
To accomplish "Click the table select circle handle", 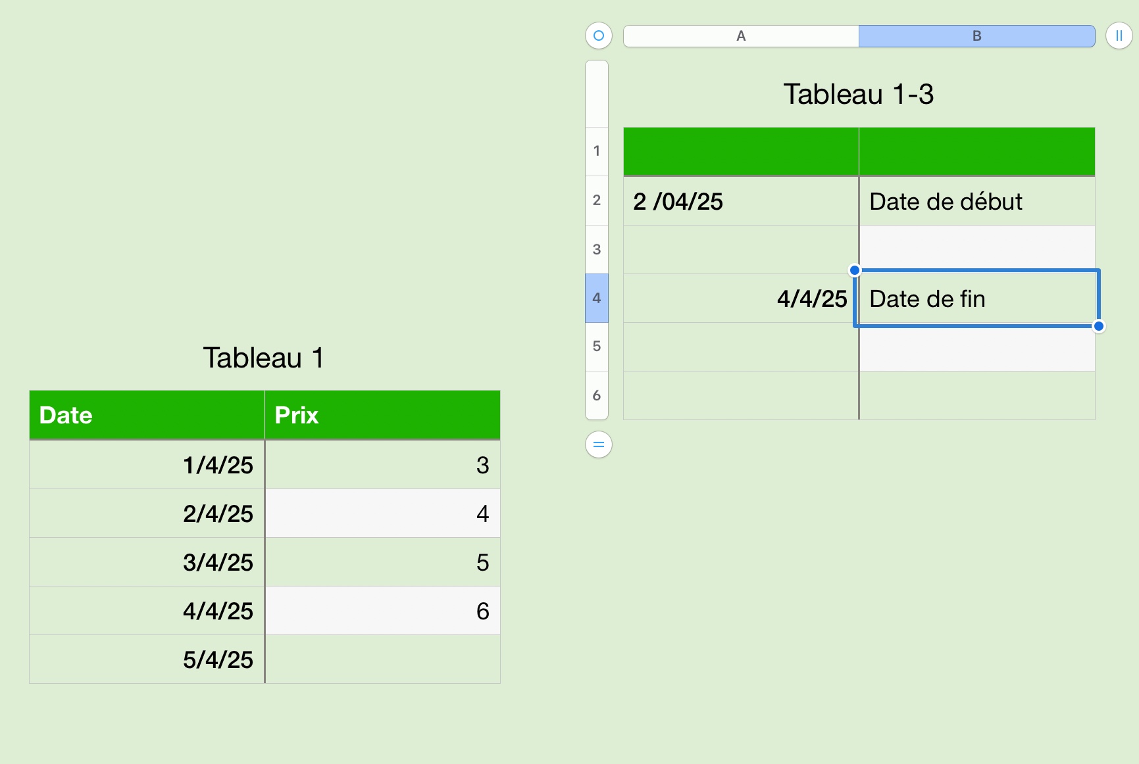I will [x=598, y=36].
